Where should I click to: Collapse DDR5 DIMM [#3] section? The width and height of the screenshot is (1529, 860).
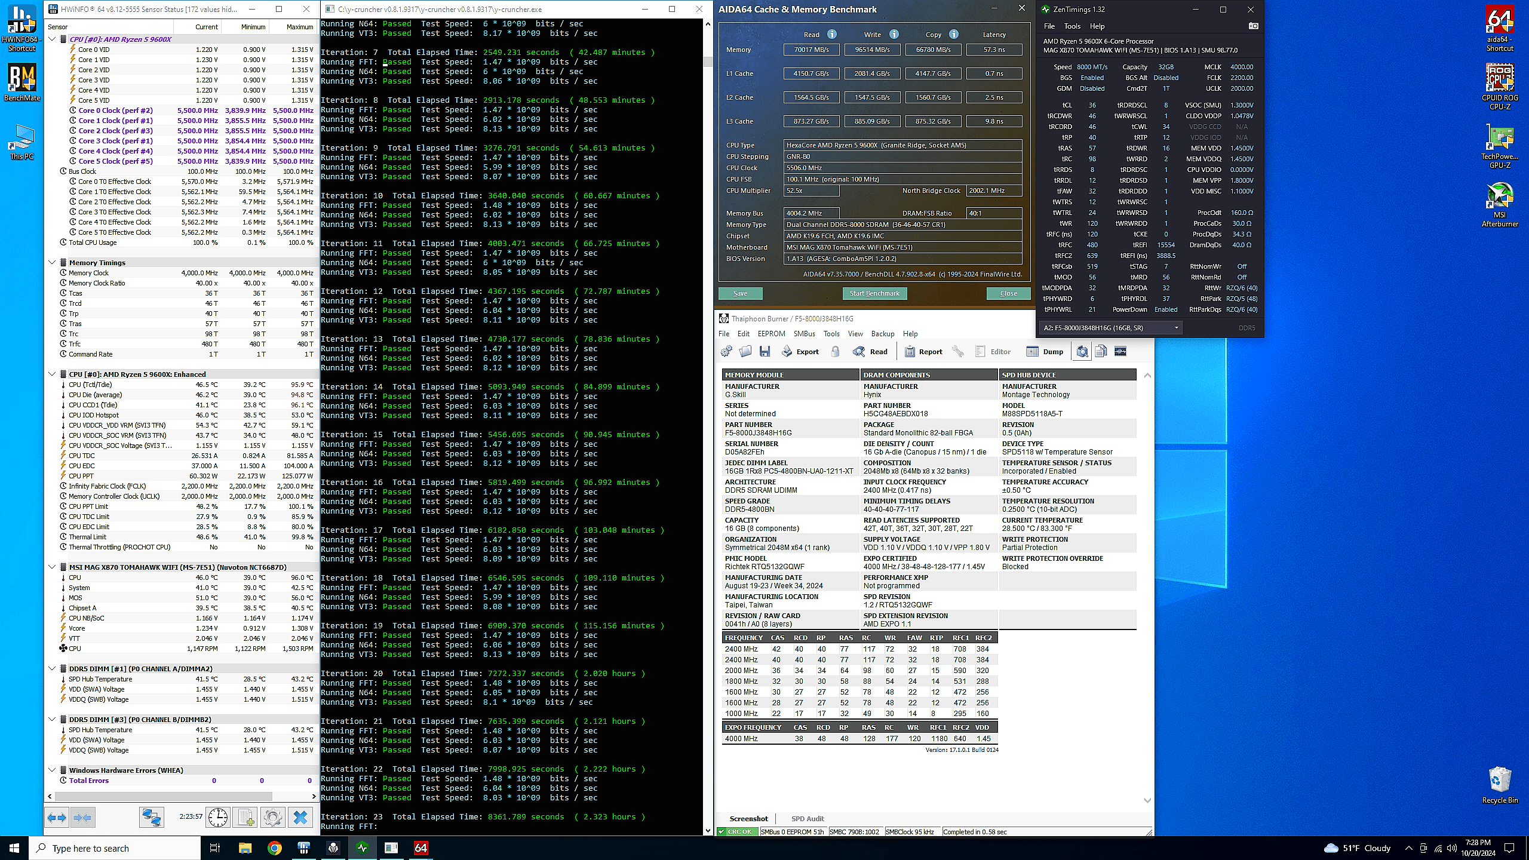[52, 719]
